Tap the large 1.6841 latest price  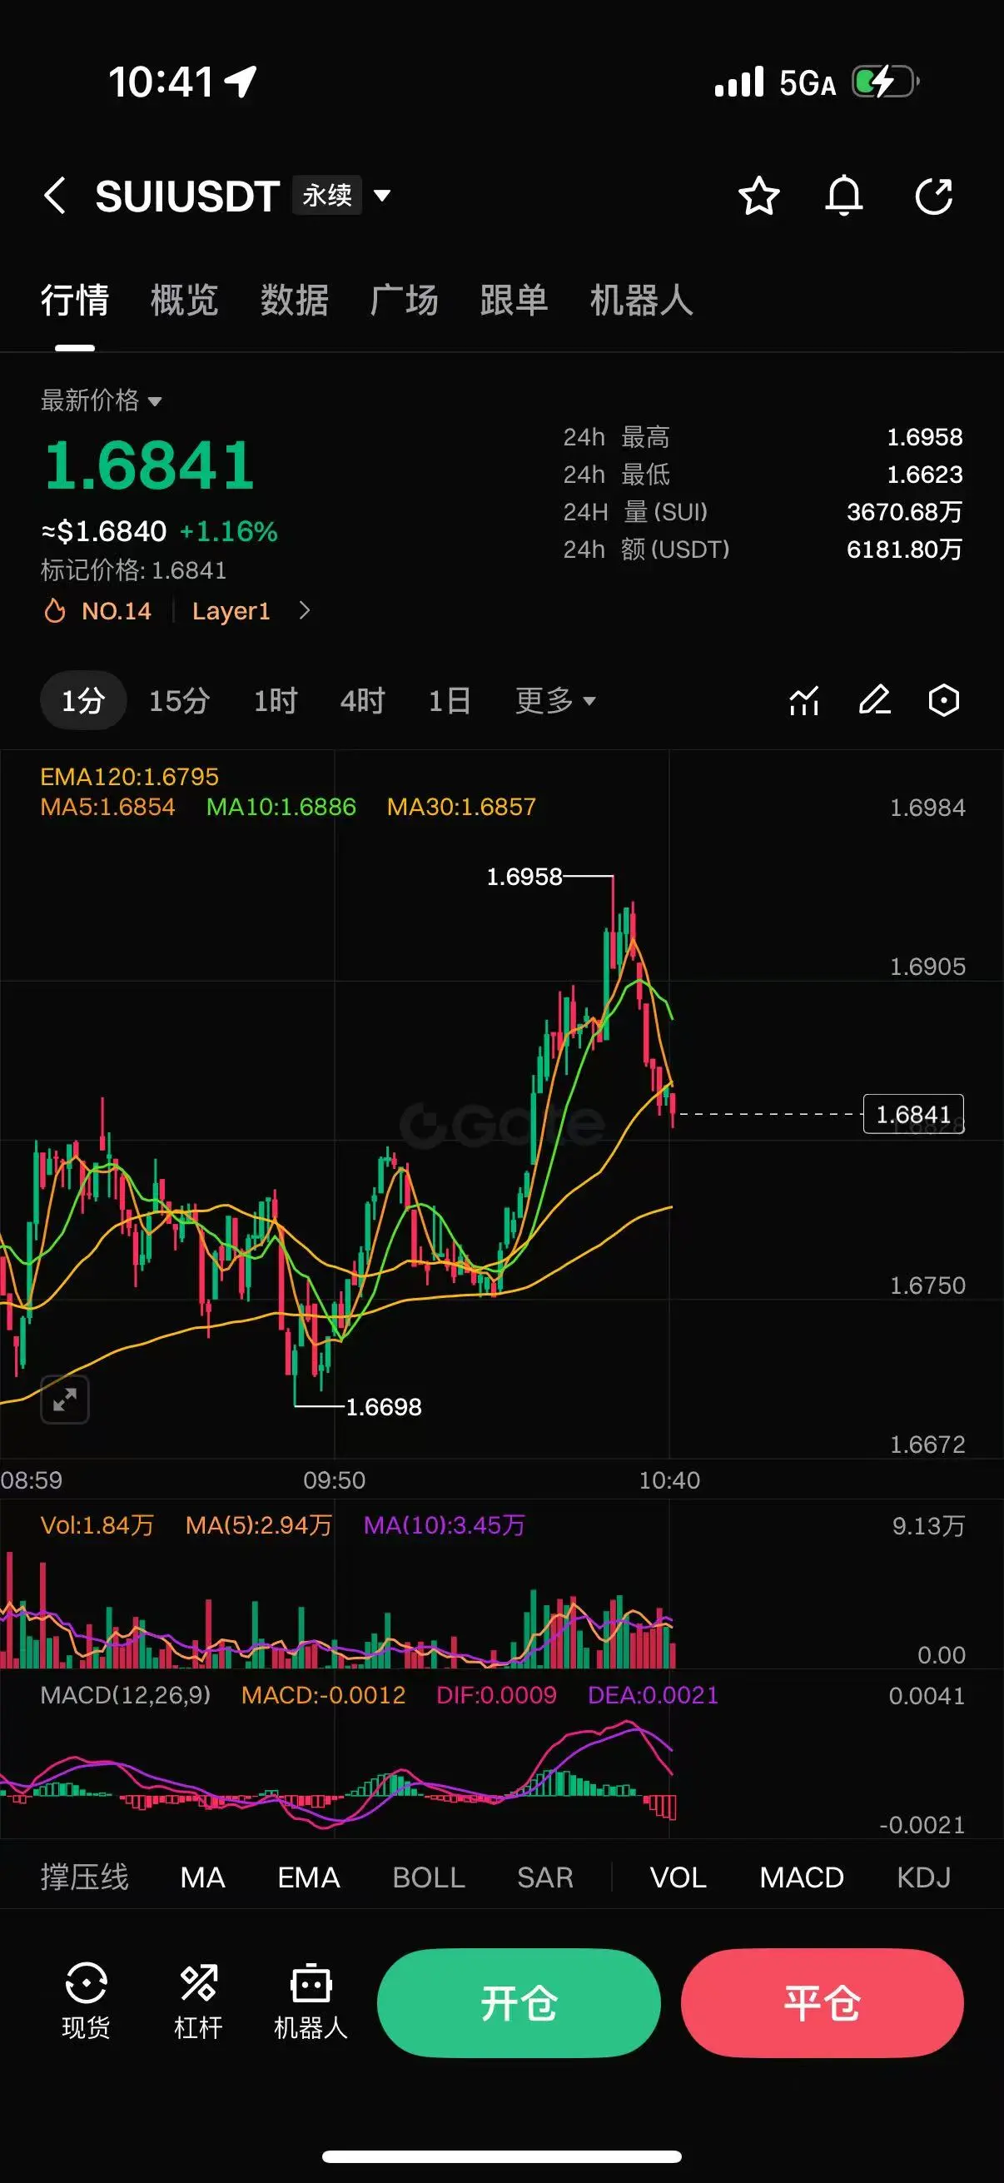point(149,465)
